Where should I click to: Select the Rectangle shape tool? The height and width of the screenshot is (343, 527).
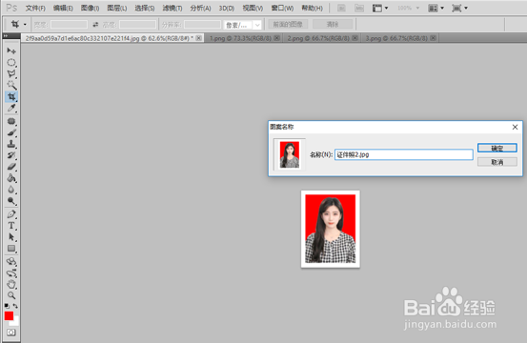[11, 249]
